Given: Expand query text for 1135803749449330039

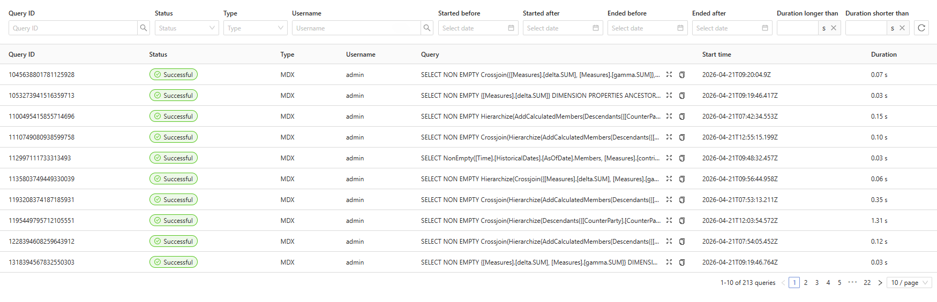Looking at the screenshot, I should [x=669, y=179].
